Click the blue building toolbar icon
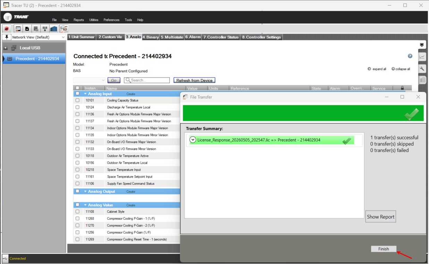The width and height of the screenshot is (429, 264). [53, 29]
